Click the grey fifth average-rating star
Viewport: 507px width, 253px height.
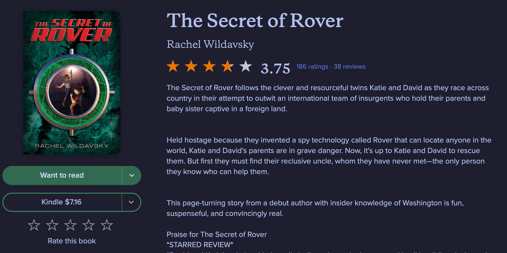pyautogui.click(x=246, y=66)
